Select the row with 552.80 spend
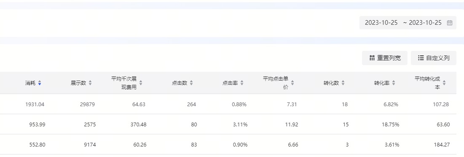The width and height of the screenshot is (464, 157). click(228, 144)
